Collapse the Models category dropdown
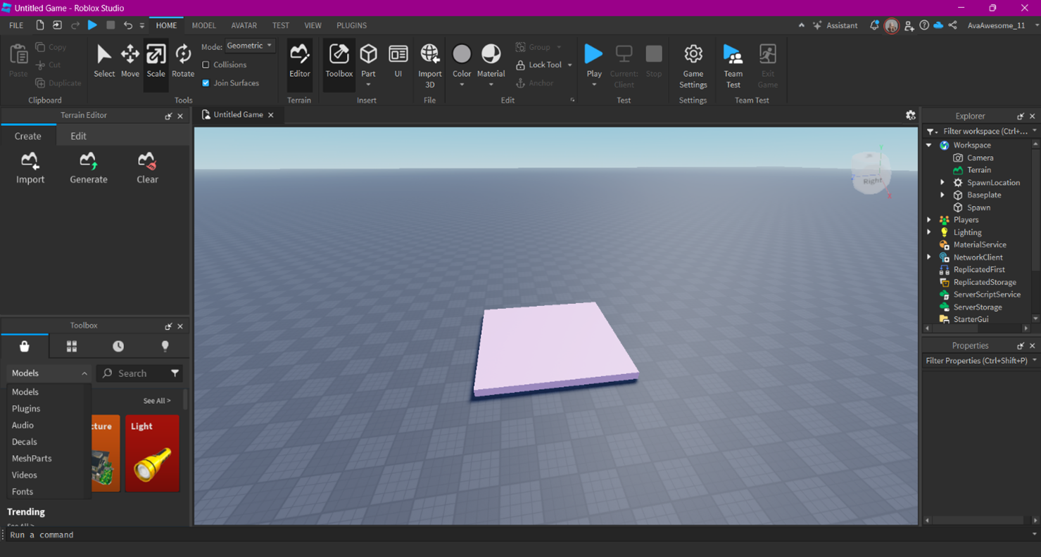 (49, 373)
